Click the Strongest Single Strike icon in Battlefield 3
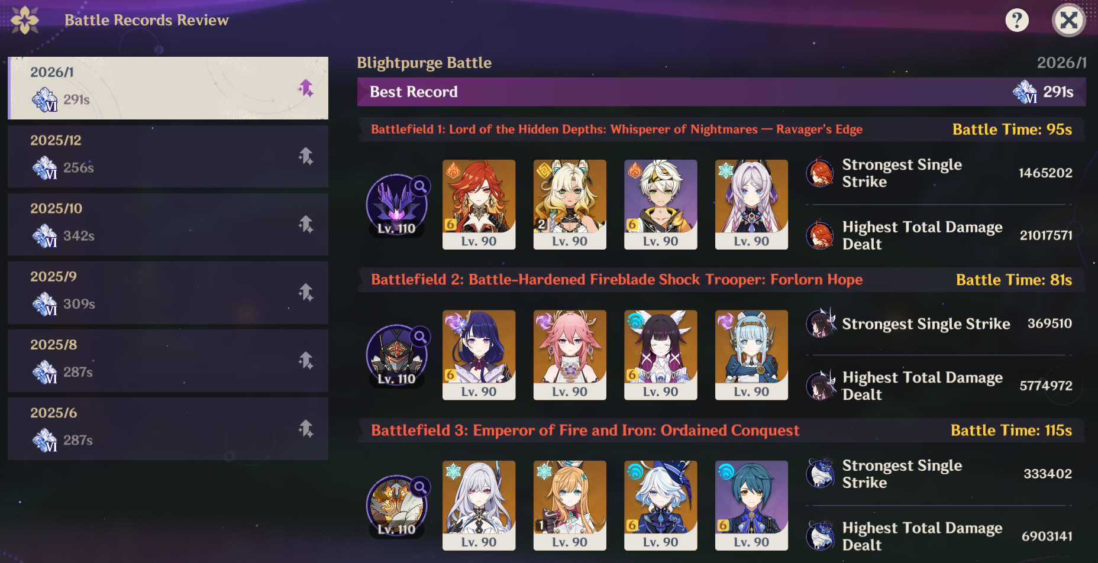 point(821,474)
